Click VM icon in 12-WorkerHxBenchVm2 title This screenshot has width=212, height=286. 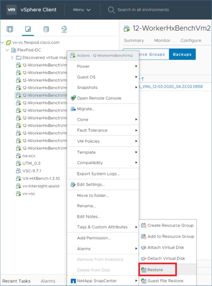[x=127, y=29]
